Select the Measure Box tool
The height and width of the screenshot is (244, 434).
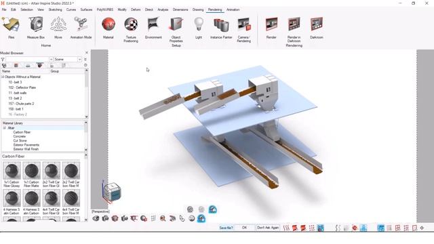click(36, 27)
